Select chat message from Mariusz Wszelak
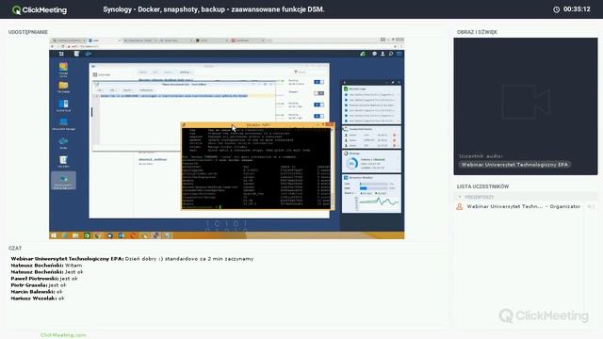 tap(38, 298)
